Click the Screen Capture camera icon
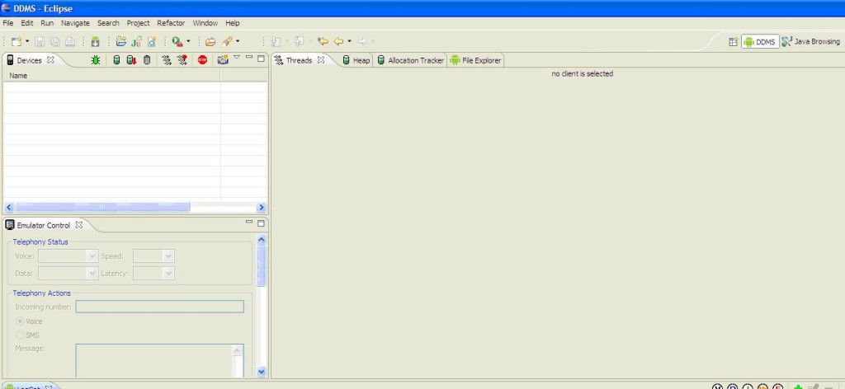 pos(222,60)
